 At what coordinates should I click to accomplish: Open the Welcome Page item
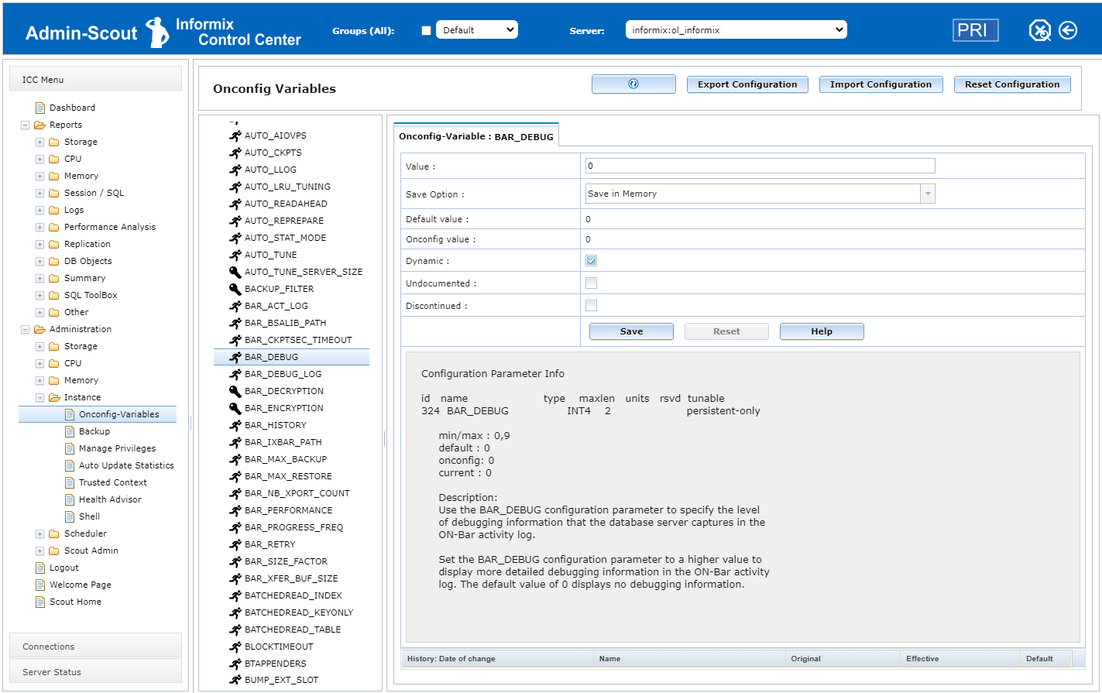click(x=81, y=585)
